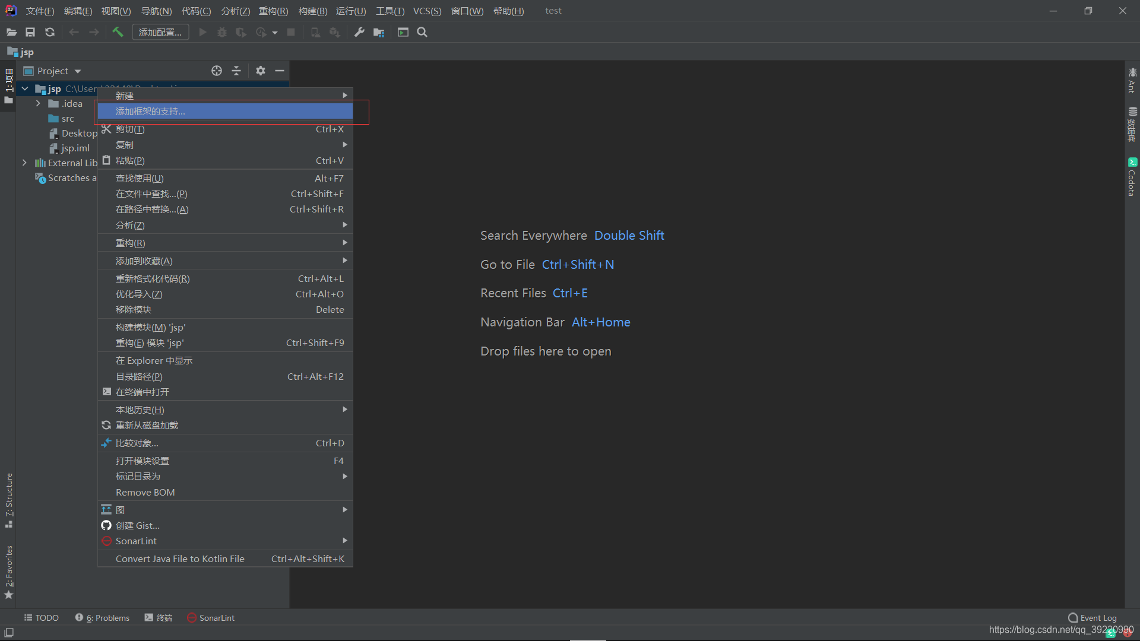The image size is (1140, 641).
Task: Click the wrench Settings toolbar icon
Action: coord(359,32)
